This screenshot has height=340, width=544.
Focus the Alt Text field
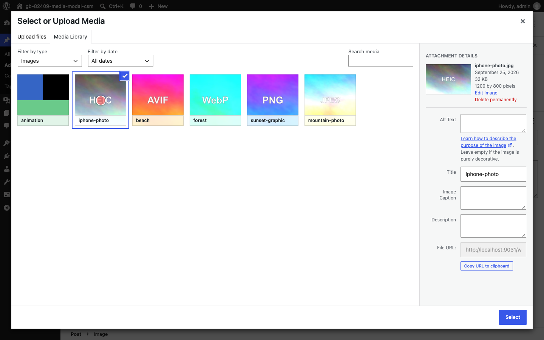pos(493,124)
